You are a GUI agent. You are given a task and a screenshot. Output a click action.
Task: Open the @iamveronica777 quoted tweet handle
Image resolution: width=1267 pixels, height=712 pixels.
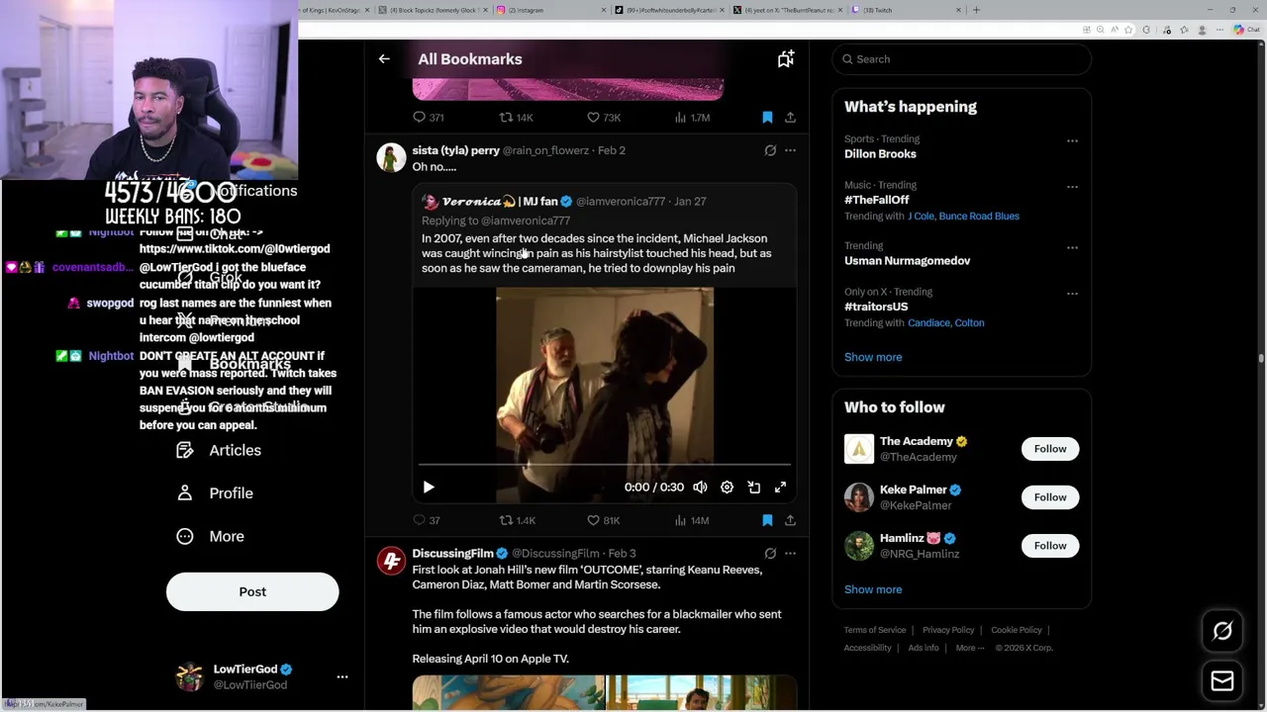(x=621, y=202)
